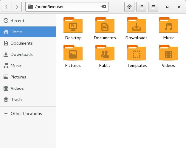The image size is (186, 148).
Task: Click the /home/liveuser path field
Action: coord(67,7)
